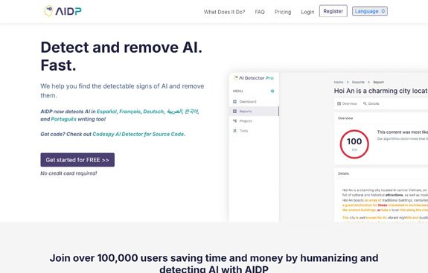Screen dimensions: 428x273
Task: Click the Overview tab icon
Action: click(339, 103)
